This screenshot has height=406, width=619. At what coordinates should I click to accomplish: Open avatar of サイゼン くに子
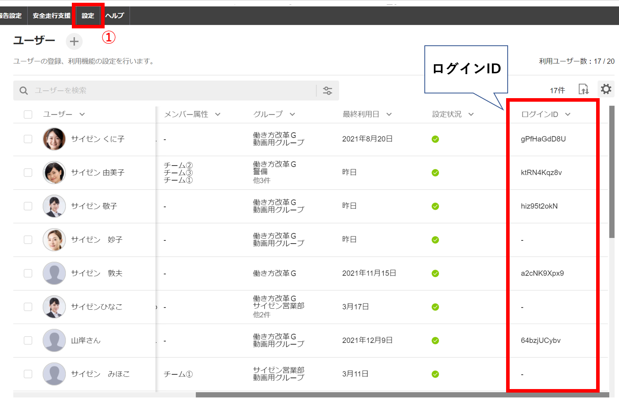tap(54, 139)
